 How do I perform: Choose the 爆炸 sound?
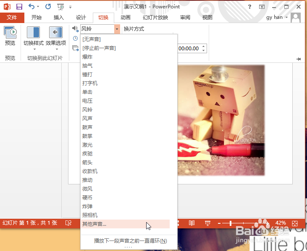tap(125, 57)
